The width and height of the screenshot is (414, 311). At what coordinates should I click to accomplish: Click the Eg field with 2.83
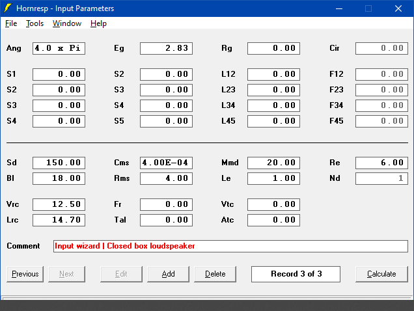pyautogui.click(x=167, y=48)
